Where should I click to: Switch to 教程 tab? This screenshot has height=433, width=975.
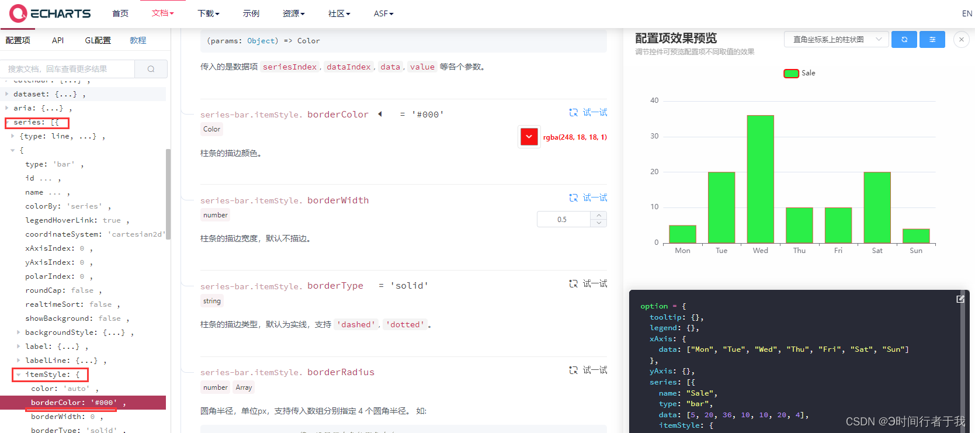point(138,40)
